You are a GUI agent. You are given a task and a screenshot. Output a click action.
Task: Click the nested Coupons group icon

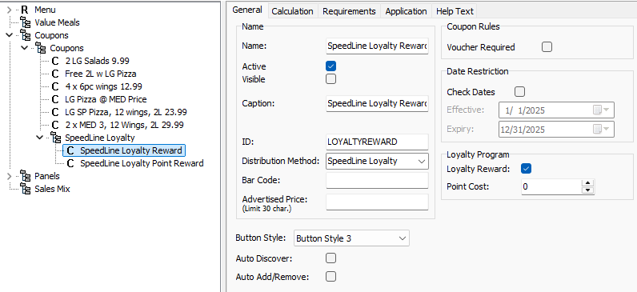click(41, 48)
